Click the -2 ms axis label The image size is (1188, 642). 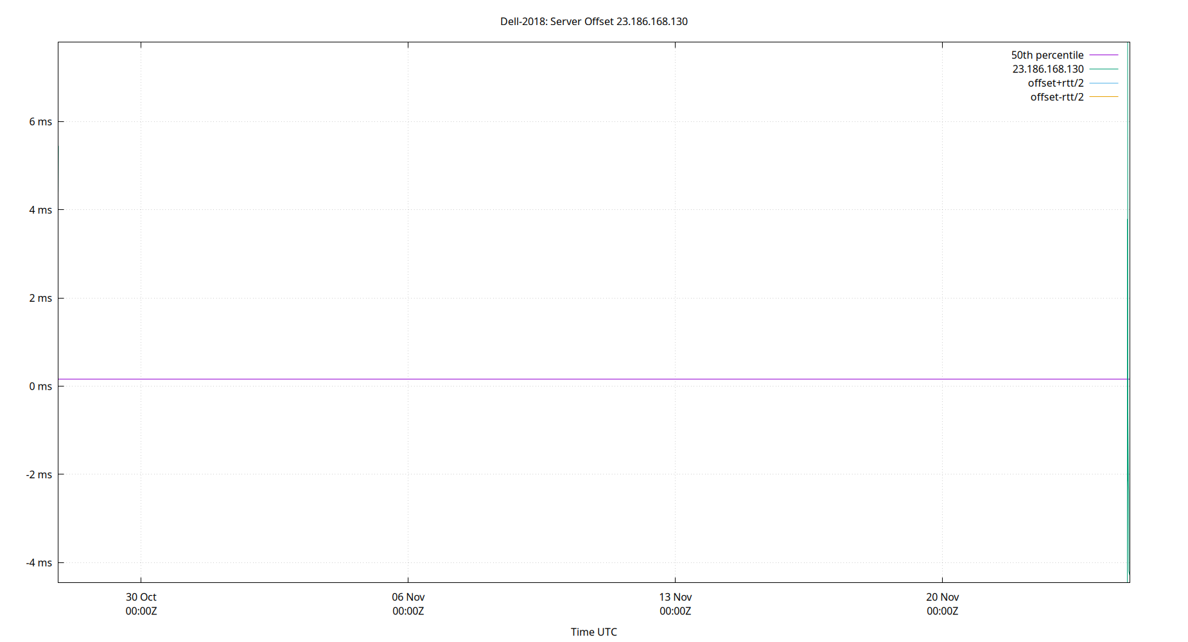click(x=39, y=474)
